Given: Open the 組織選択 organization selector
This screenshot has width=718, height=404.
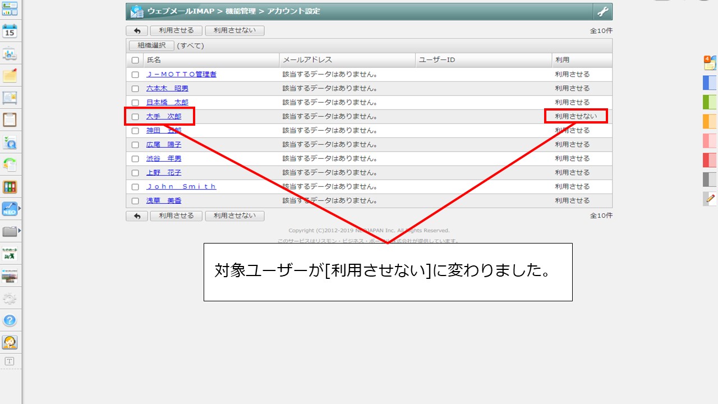Looking at the screenshot, I should pyautogui.click(x=151, y=45).
